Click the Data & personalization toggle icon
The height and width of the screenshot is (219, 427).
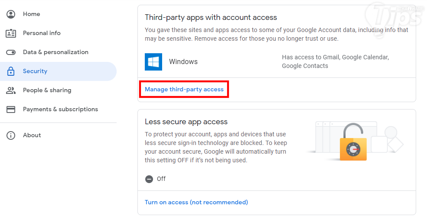[x=11, y=52]
